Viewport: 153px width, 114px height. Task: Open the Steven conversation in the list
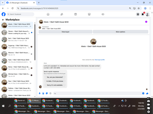(x=17, y=33)
